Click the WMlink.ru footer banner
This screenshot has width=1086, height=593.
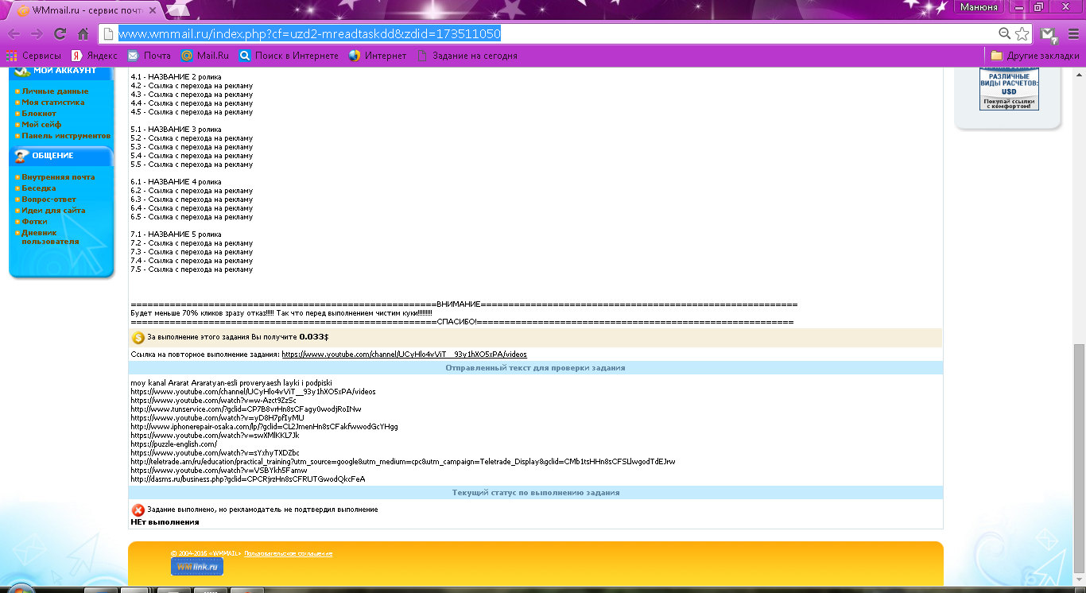pyautogui.click(x=197, y=566)
